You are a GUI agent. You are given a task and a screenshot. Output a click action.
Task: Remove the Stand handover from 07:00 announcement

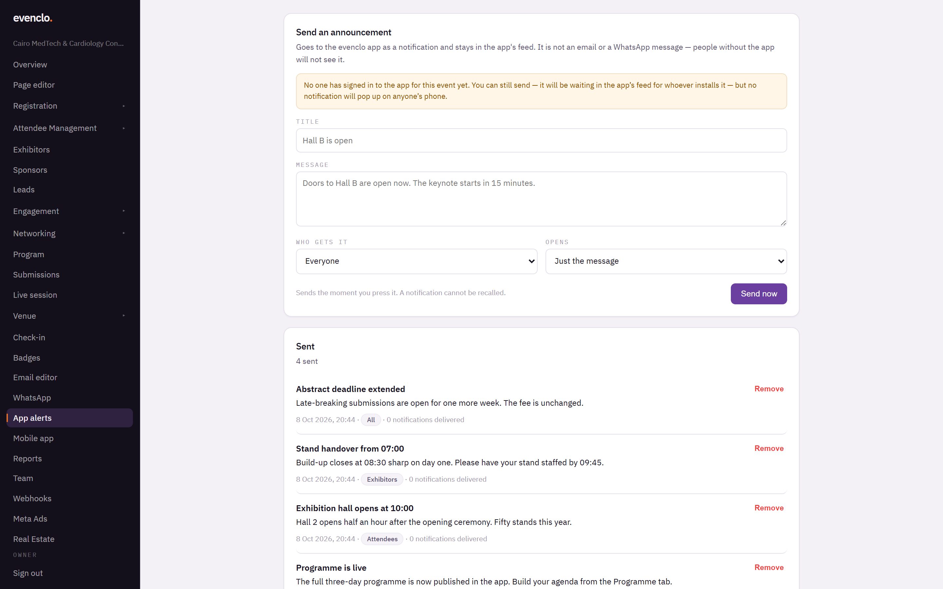(768, 448)
